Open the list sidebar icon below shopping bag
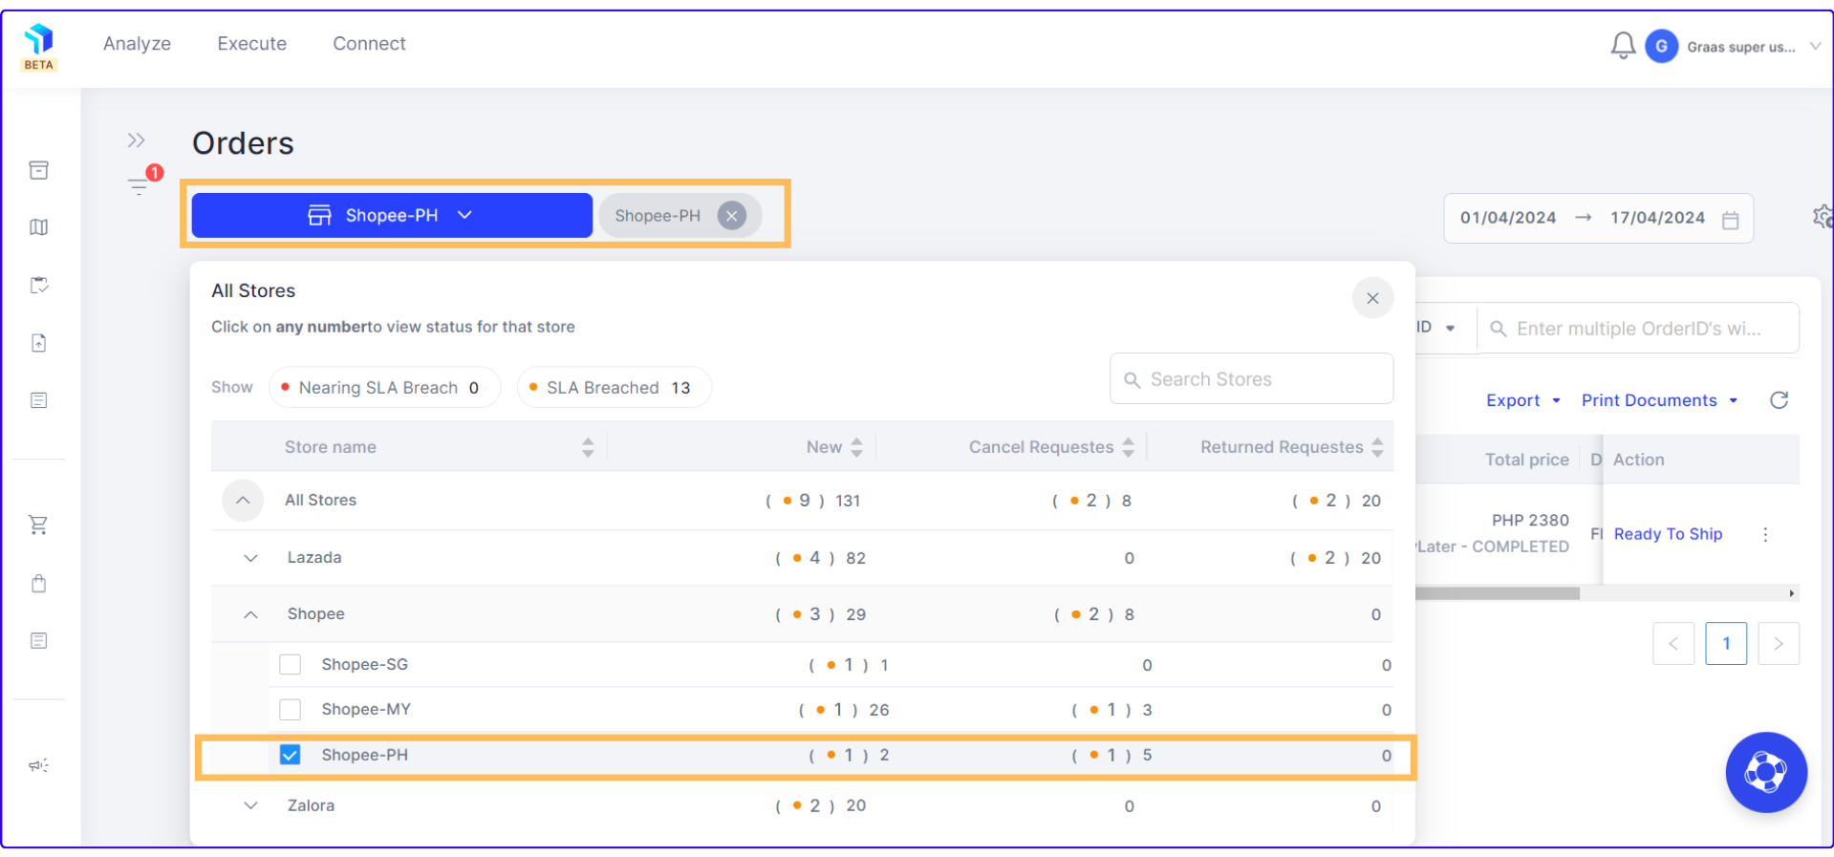 (39, 640)
